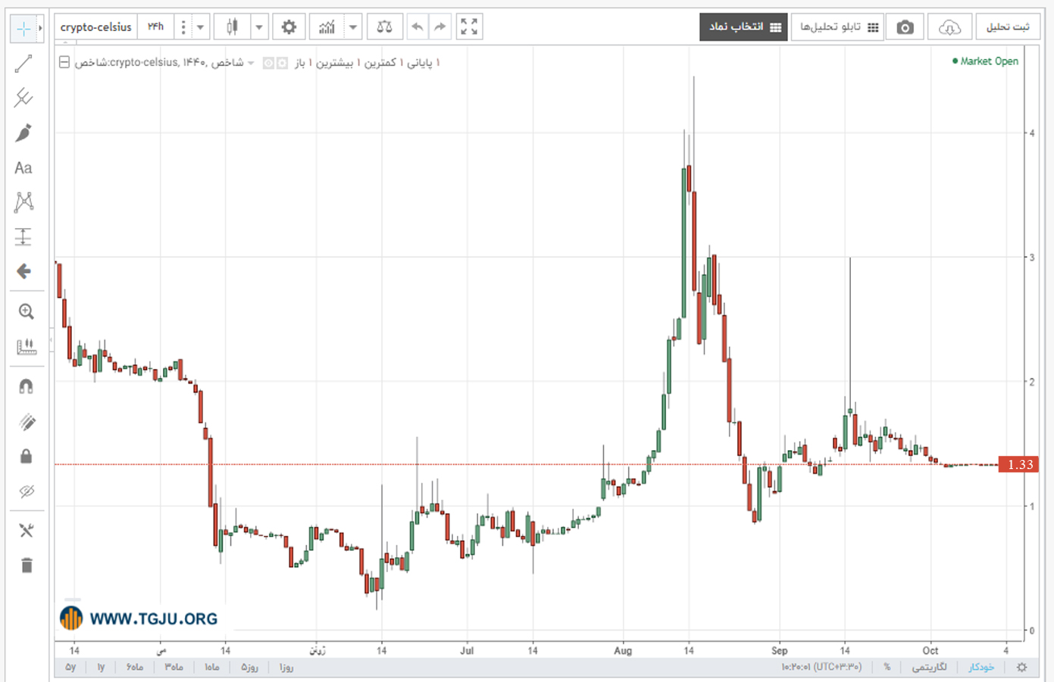Activate the zoom-in magnifier tool
Image resolution: width=1054 pixels, height=682 pixels.
26,311
